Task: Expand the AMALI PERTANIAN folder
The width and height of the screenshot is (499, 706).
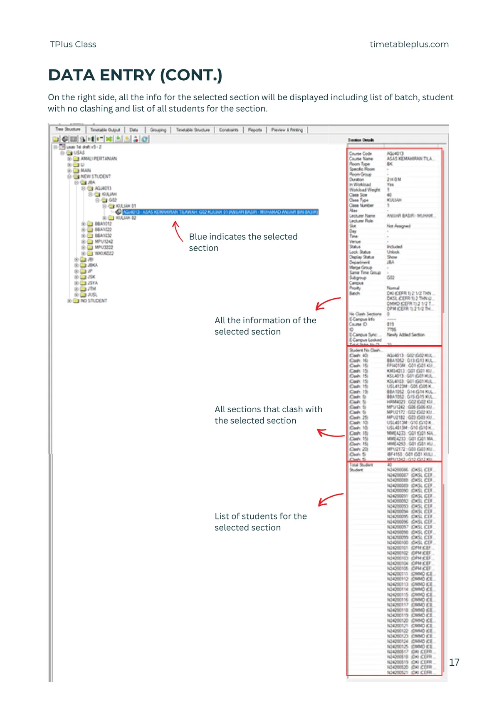Action: [69, 159]
